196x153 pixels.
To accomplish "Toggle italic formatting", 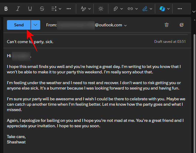I will 18,9.
